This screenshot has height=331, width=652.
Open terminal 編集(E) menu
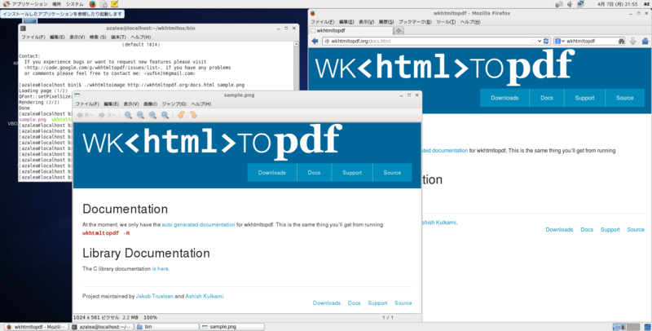[x=57, y=37]
